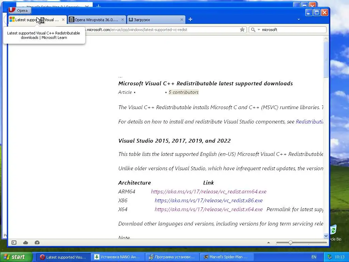This screenshot has width=349, height=262.
Task: Open a new tab with plus icon
Action: coord(190,19)
